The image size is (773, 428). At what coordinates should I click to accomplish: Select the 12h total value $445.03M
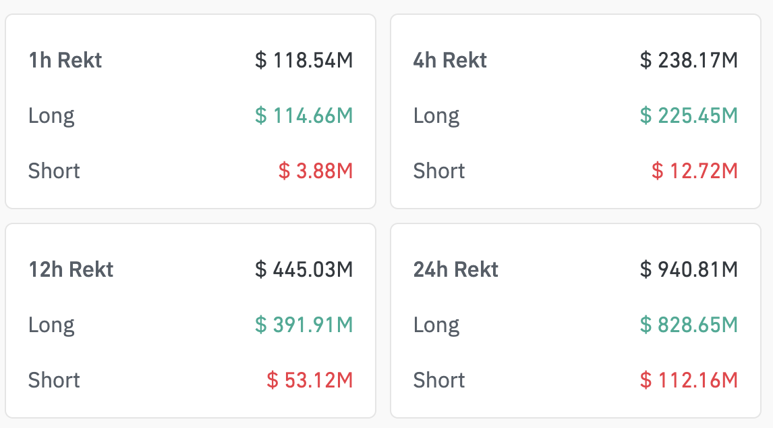pos(304,270)
